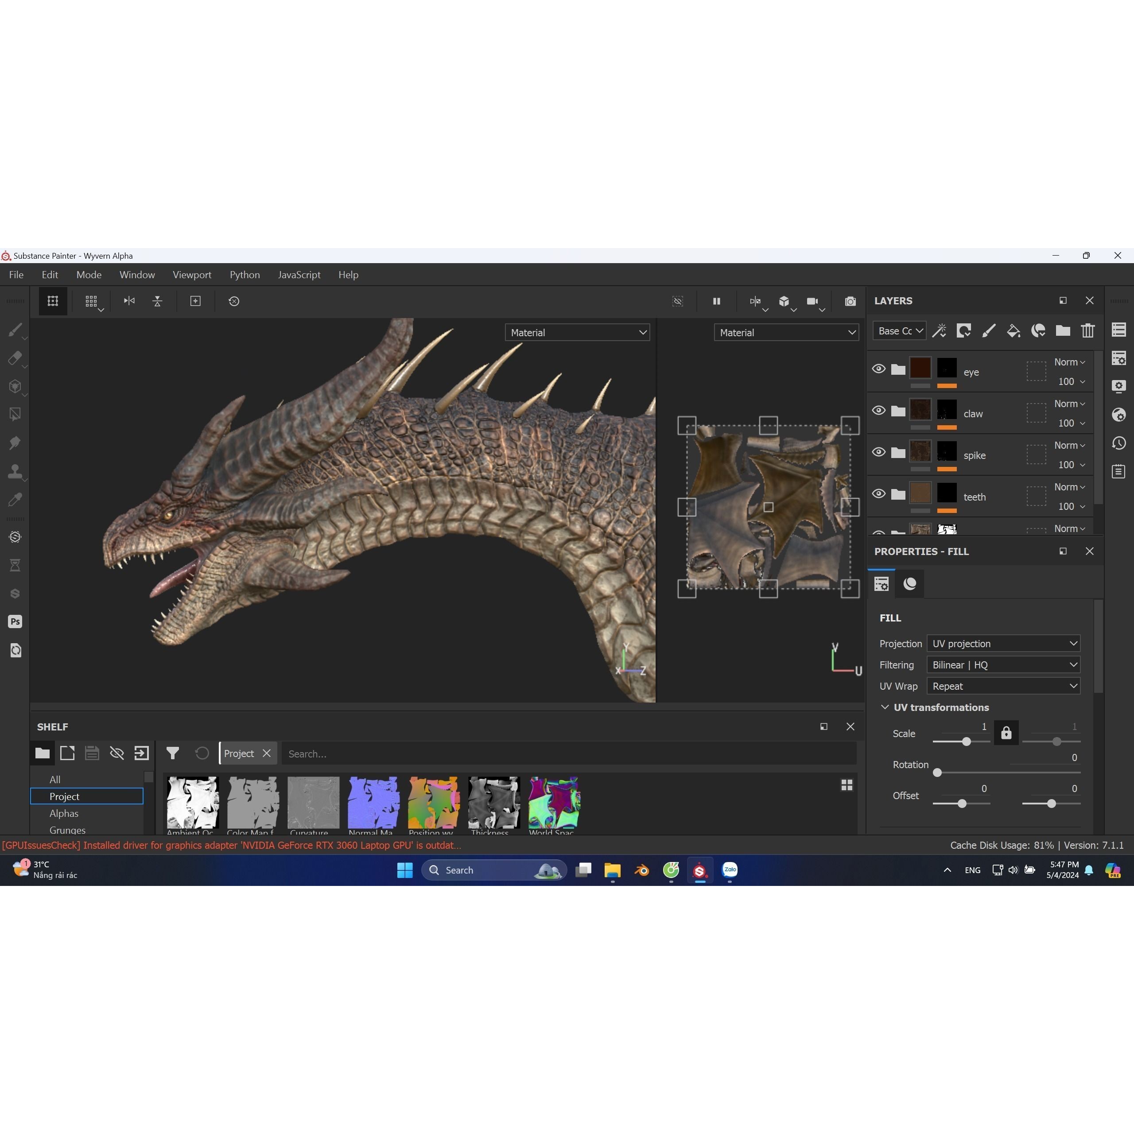The height and width of the screenshot is (1134, 1134).
Task: Add a folder in Layers panel
Action: pyautogui.click(x=1063, y=330)
